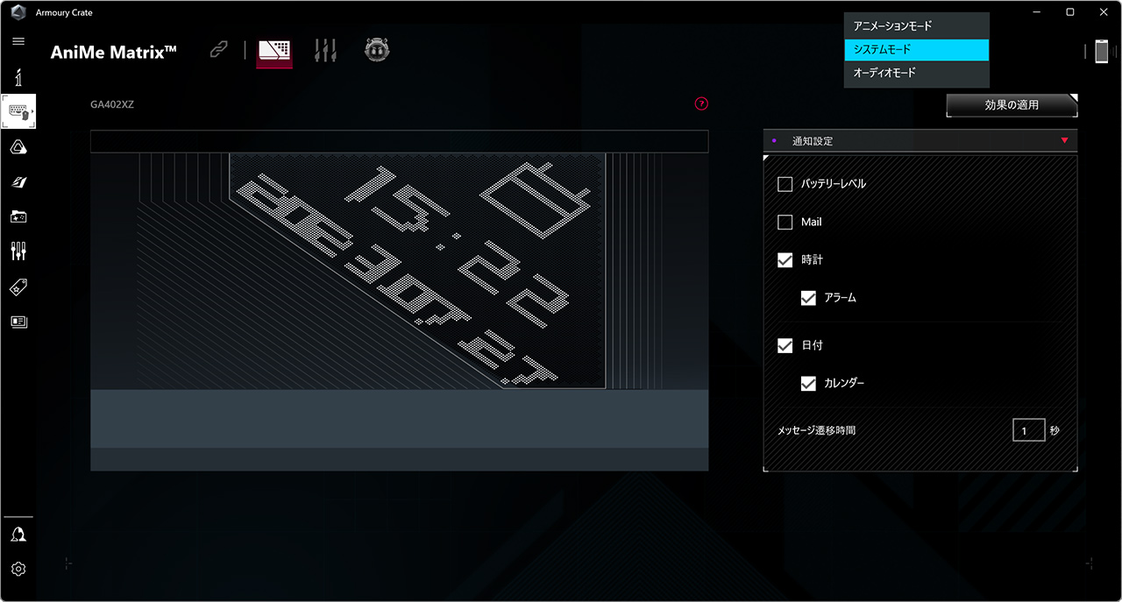Uncheck the 時計 checkbox
Image resolution: width=1122 pixels, height=602 pixels.
pos(785,260)
